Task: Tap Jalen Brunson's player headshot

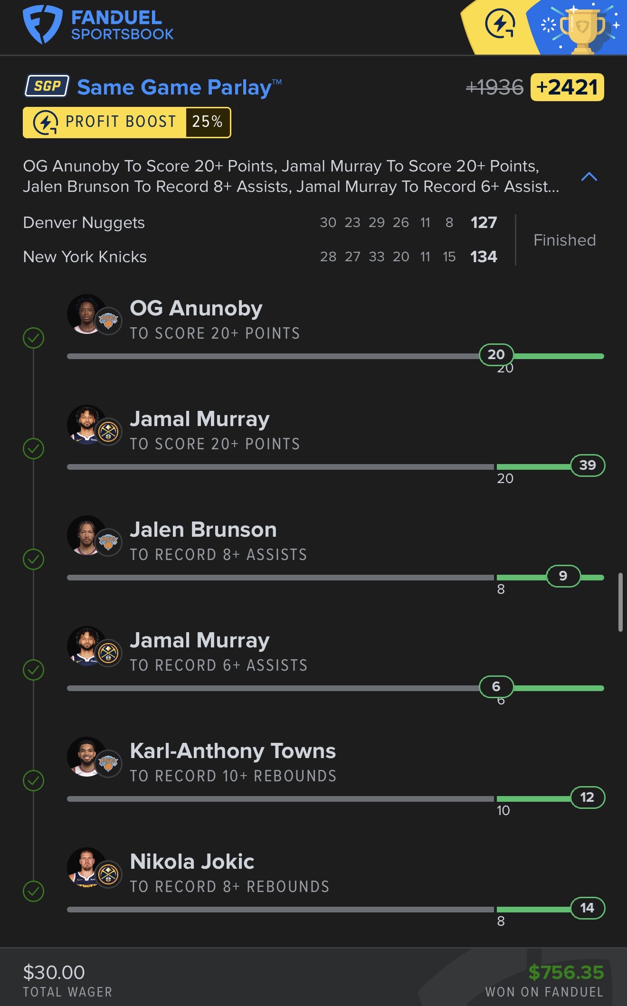Action: (86, 535)
